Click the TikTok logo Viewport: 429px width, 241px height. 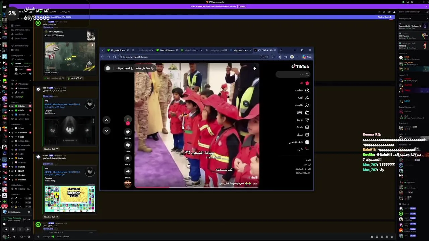[300, 66]
